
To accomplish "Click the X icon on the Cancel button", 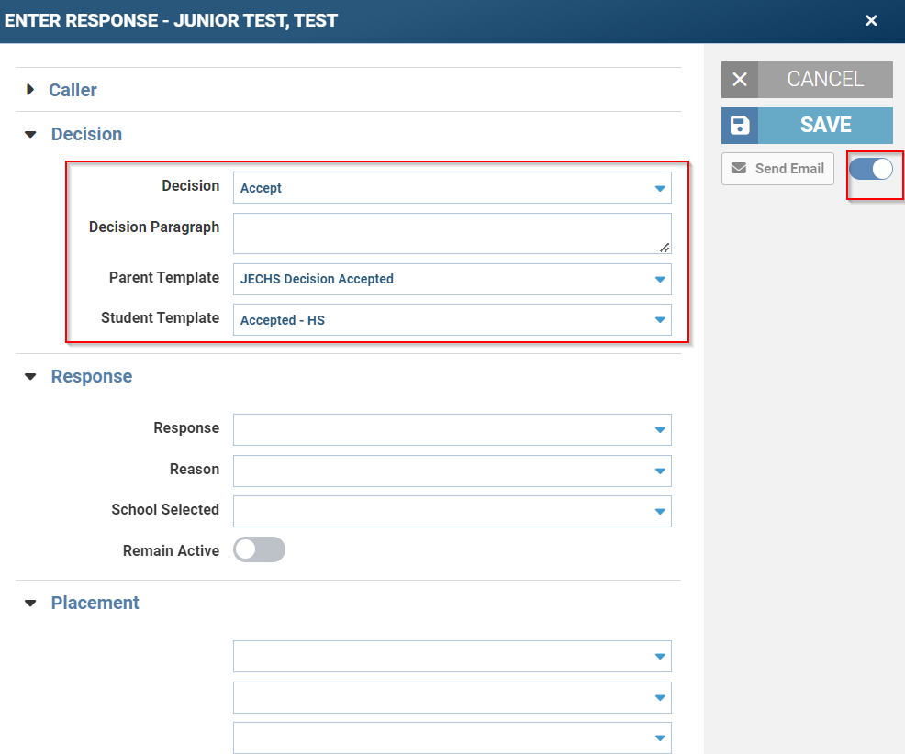I will pos(740,80).
